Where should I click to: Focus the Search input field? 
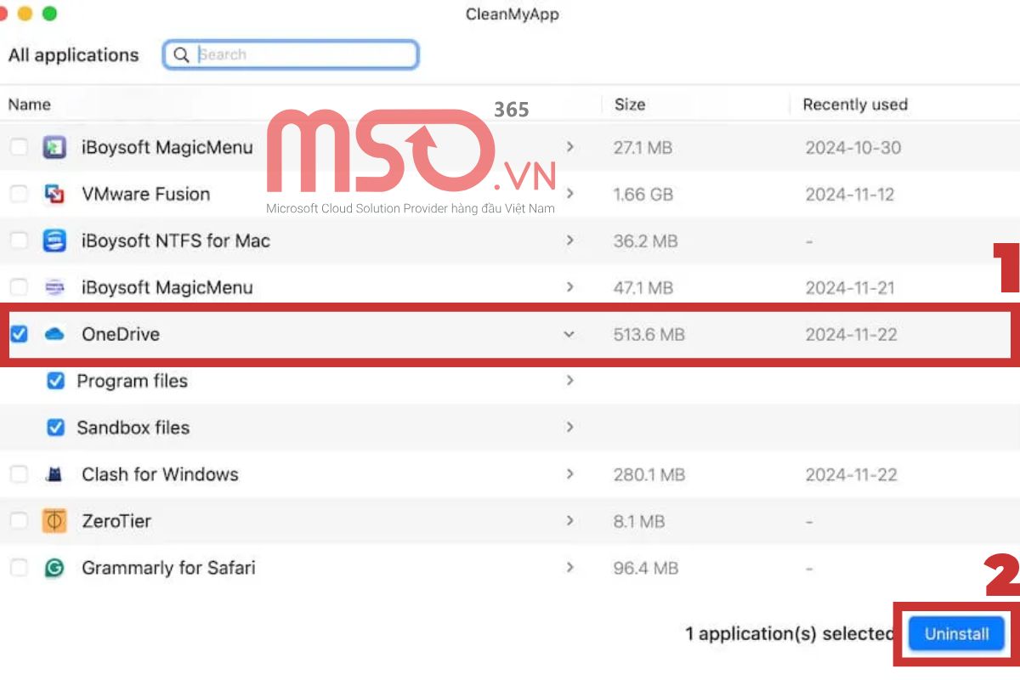(291, 55)
